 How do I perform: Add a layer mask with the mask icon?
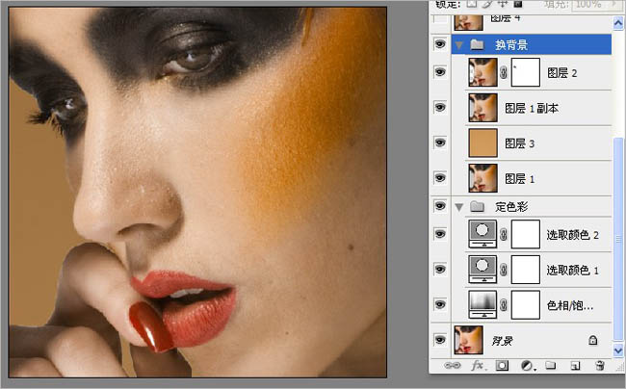click(502, 366)
